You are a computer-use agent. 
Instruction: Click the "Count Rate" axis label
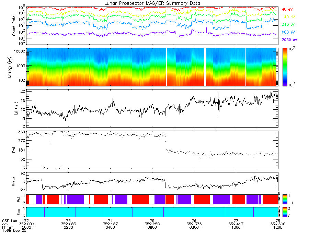[x=14, y=26]
